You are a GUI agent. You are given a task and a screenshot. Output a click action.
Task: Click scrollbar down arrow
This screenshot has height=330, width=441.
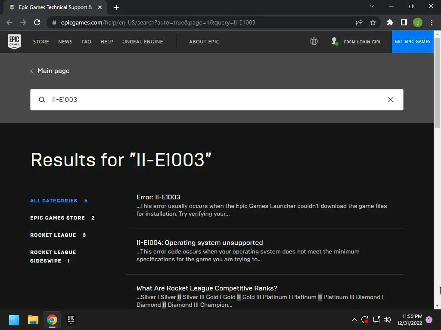tap(438, 306)
